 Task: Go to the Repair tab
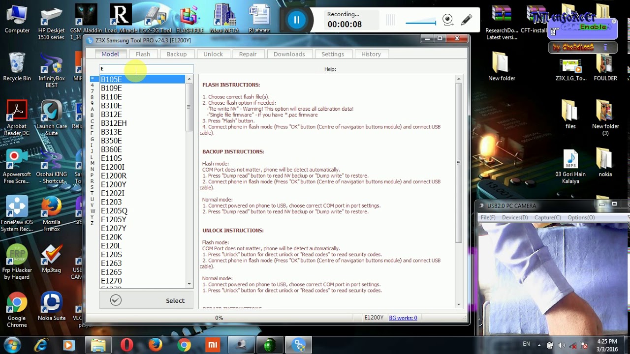coord(248,54)
